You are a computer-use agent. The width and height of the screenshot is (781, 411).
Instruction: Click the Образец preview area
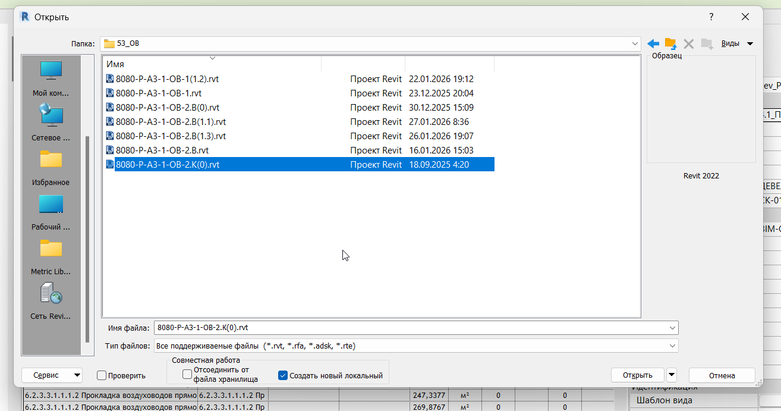click(x=701, y=109)
